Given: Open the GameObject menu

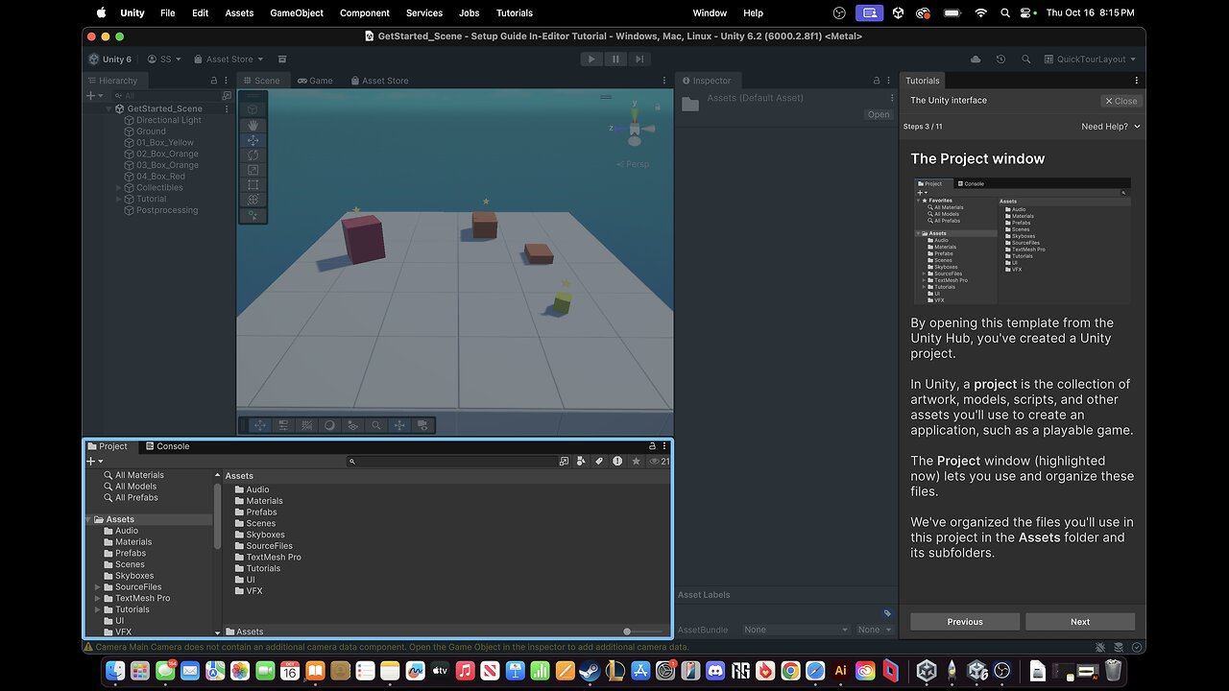Looking at the screenshot, I should pos(297,13).
